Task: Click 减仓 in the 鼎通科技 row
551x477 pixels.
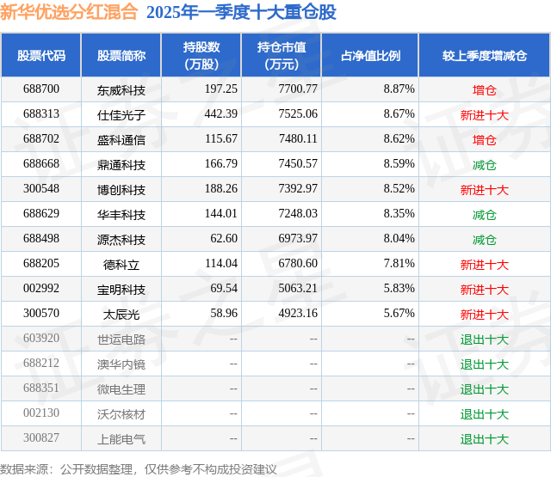Action: click(x=485, y=165)
